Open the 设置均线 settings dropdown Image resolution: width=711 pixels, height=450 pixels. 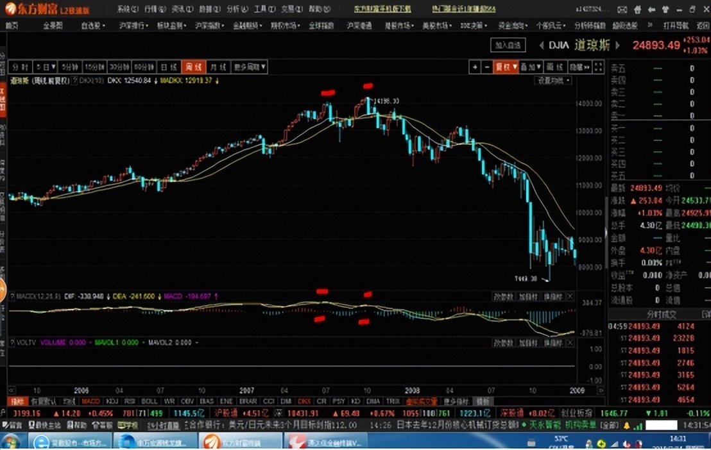pos(552,79)
